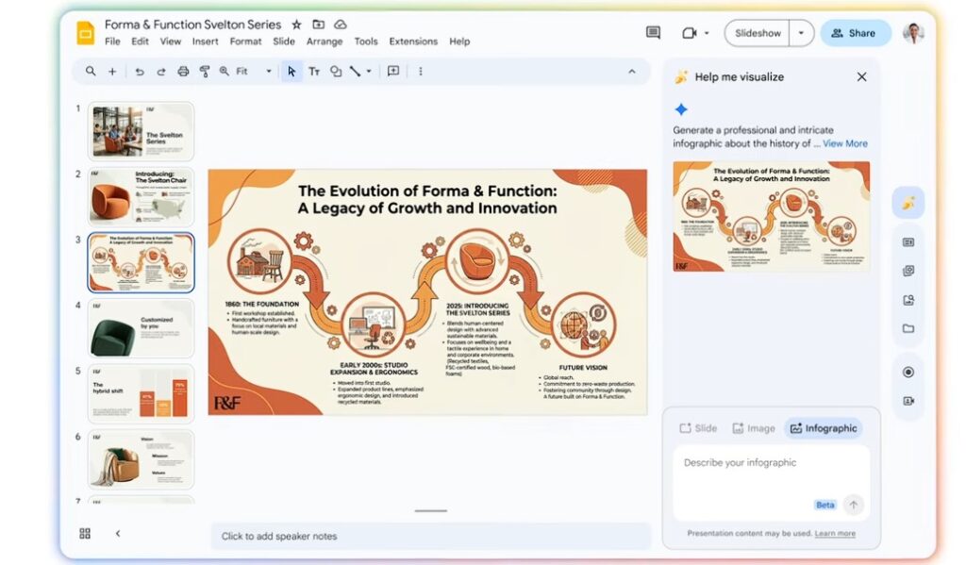Click the View More link

[844, 143]
